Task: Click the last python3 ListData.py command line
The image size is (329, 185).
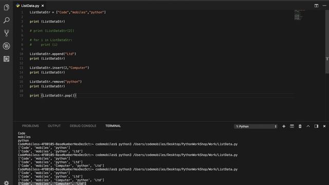Action: (x=127, y=169)
